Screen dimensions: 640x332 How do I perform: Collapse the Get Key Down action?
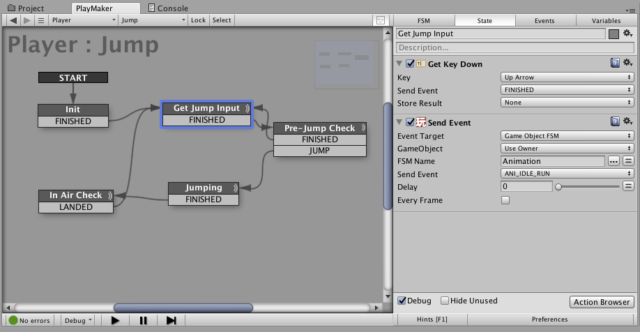point(399,63)
